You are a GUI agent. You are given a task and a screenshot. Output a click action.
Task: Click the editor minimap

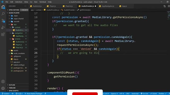click(168, 16)
